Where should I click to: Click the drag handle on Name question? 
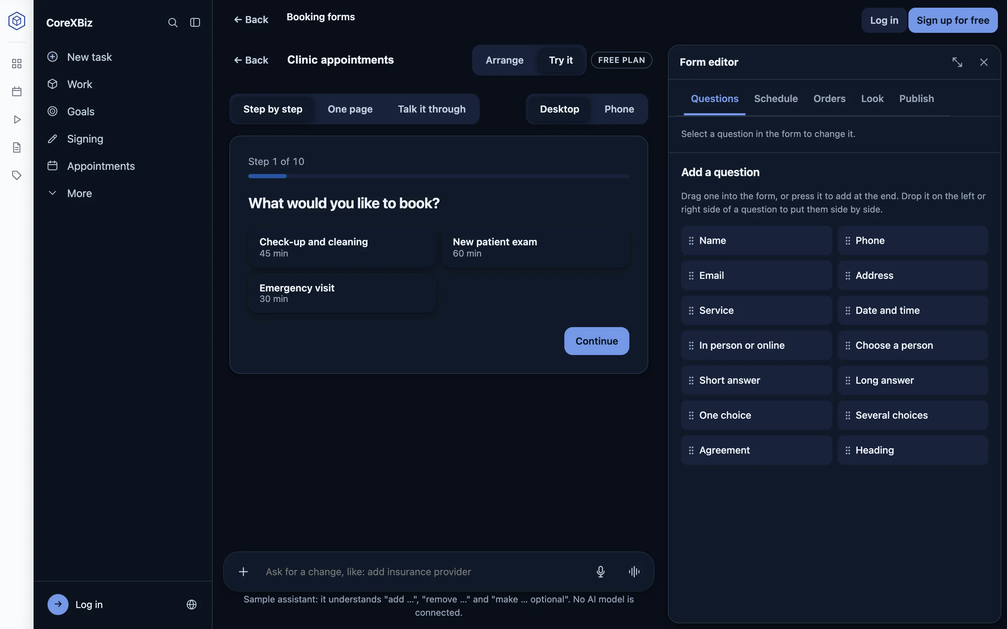click(x=691, y=241)
